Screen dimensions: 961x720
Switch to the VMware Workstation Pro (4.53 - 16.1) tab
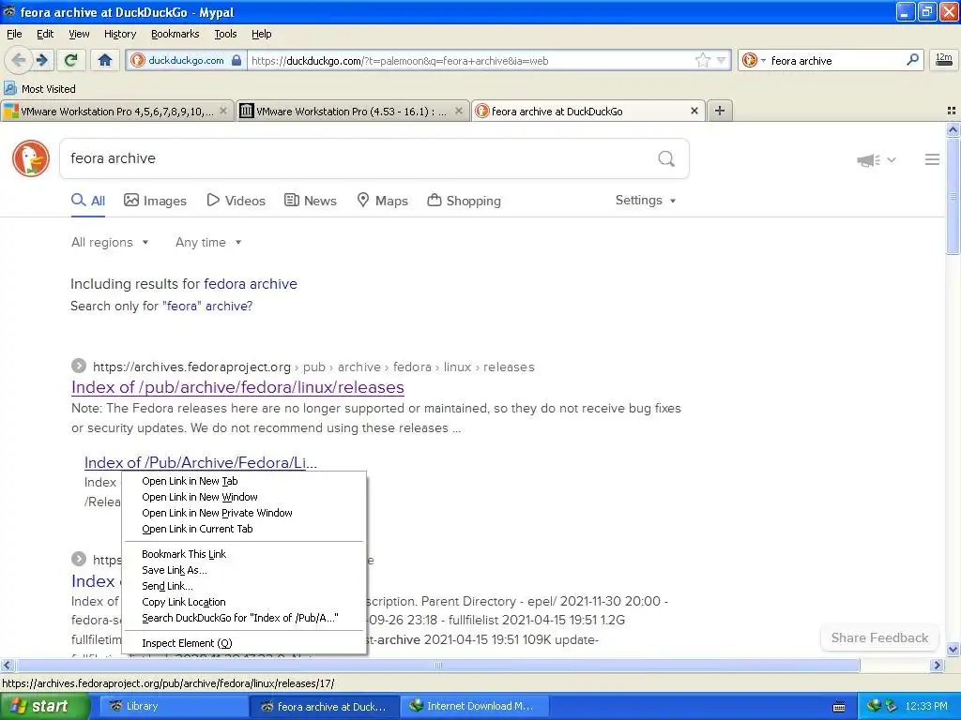pyautogui.click(x=351, y=111)
